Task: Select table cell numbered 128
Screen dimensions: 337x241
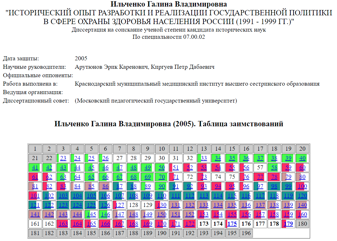Action: 133,205
